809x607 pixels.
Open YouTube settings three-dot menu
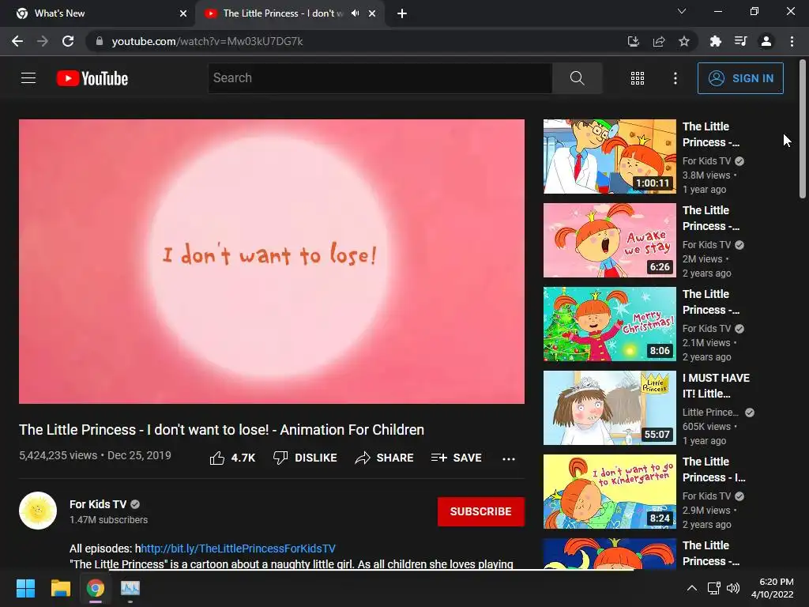(675, 78)
